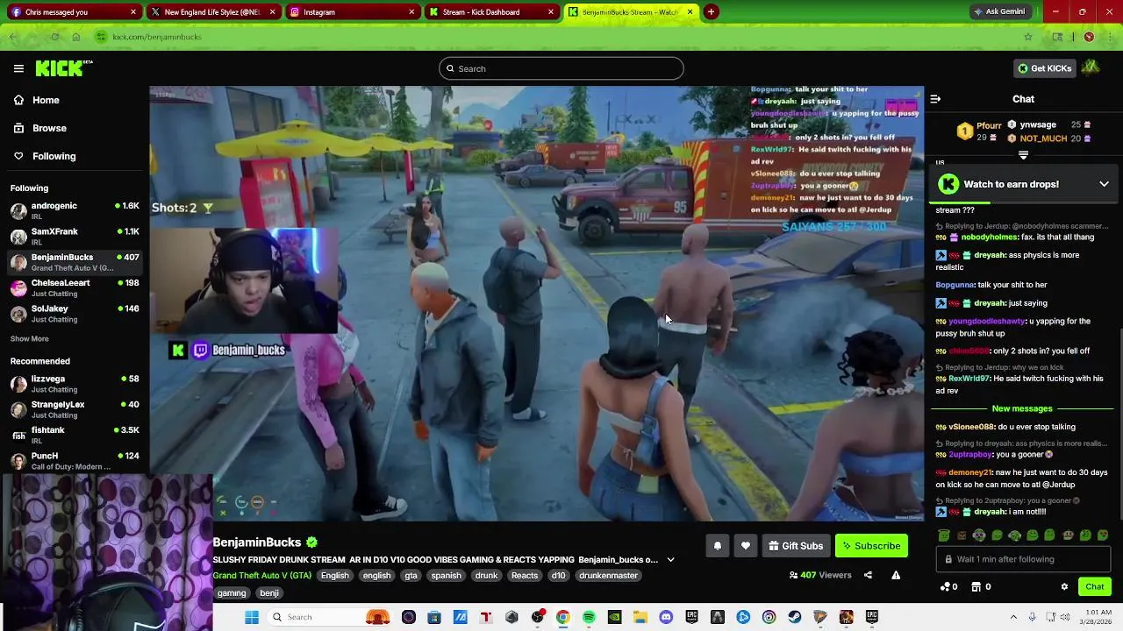
Task: Open Spotify from taskbar
Action: [589, 617]
